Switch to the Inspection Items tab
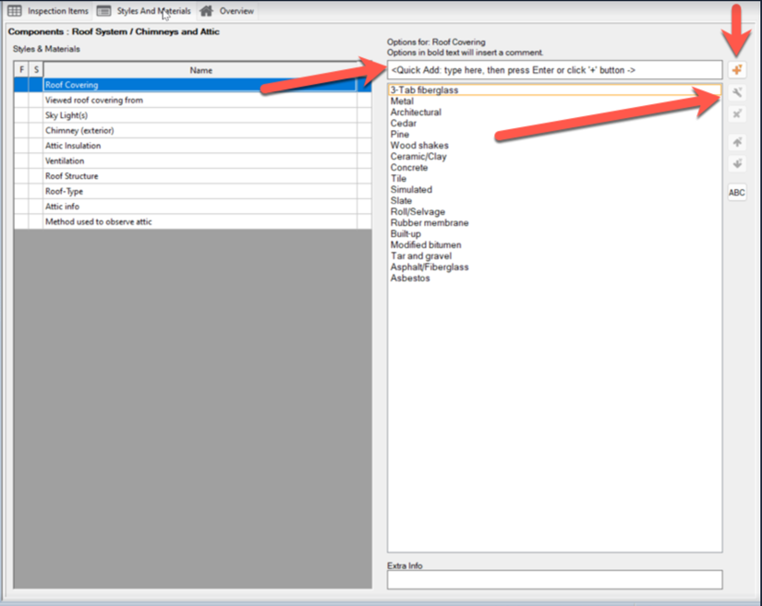The height and width of the screenshot is (606, 762). [x=57, y=11]
